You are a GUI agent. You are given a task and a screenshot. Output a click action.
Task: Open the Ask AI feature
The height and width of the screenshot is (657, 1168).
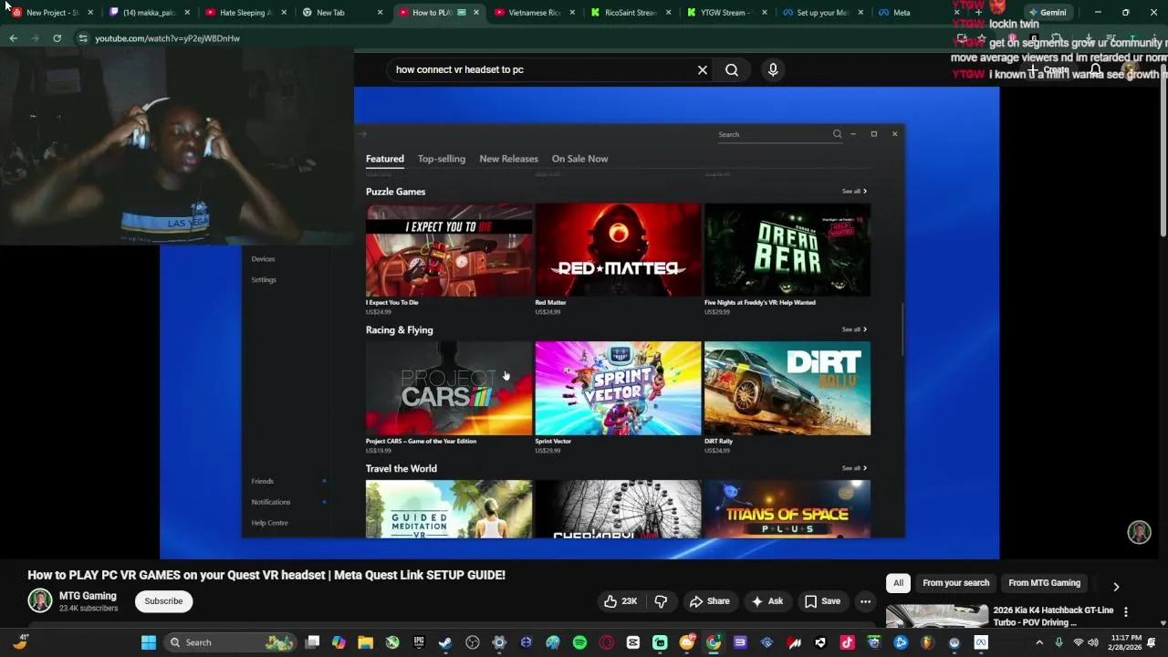click(x=766, y=601)
